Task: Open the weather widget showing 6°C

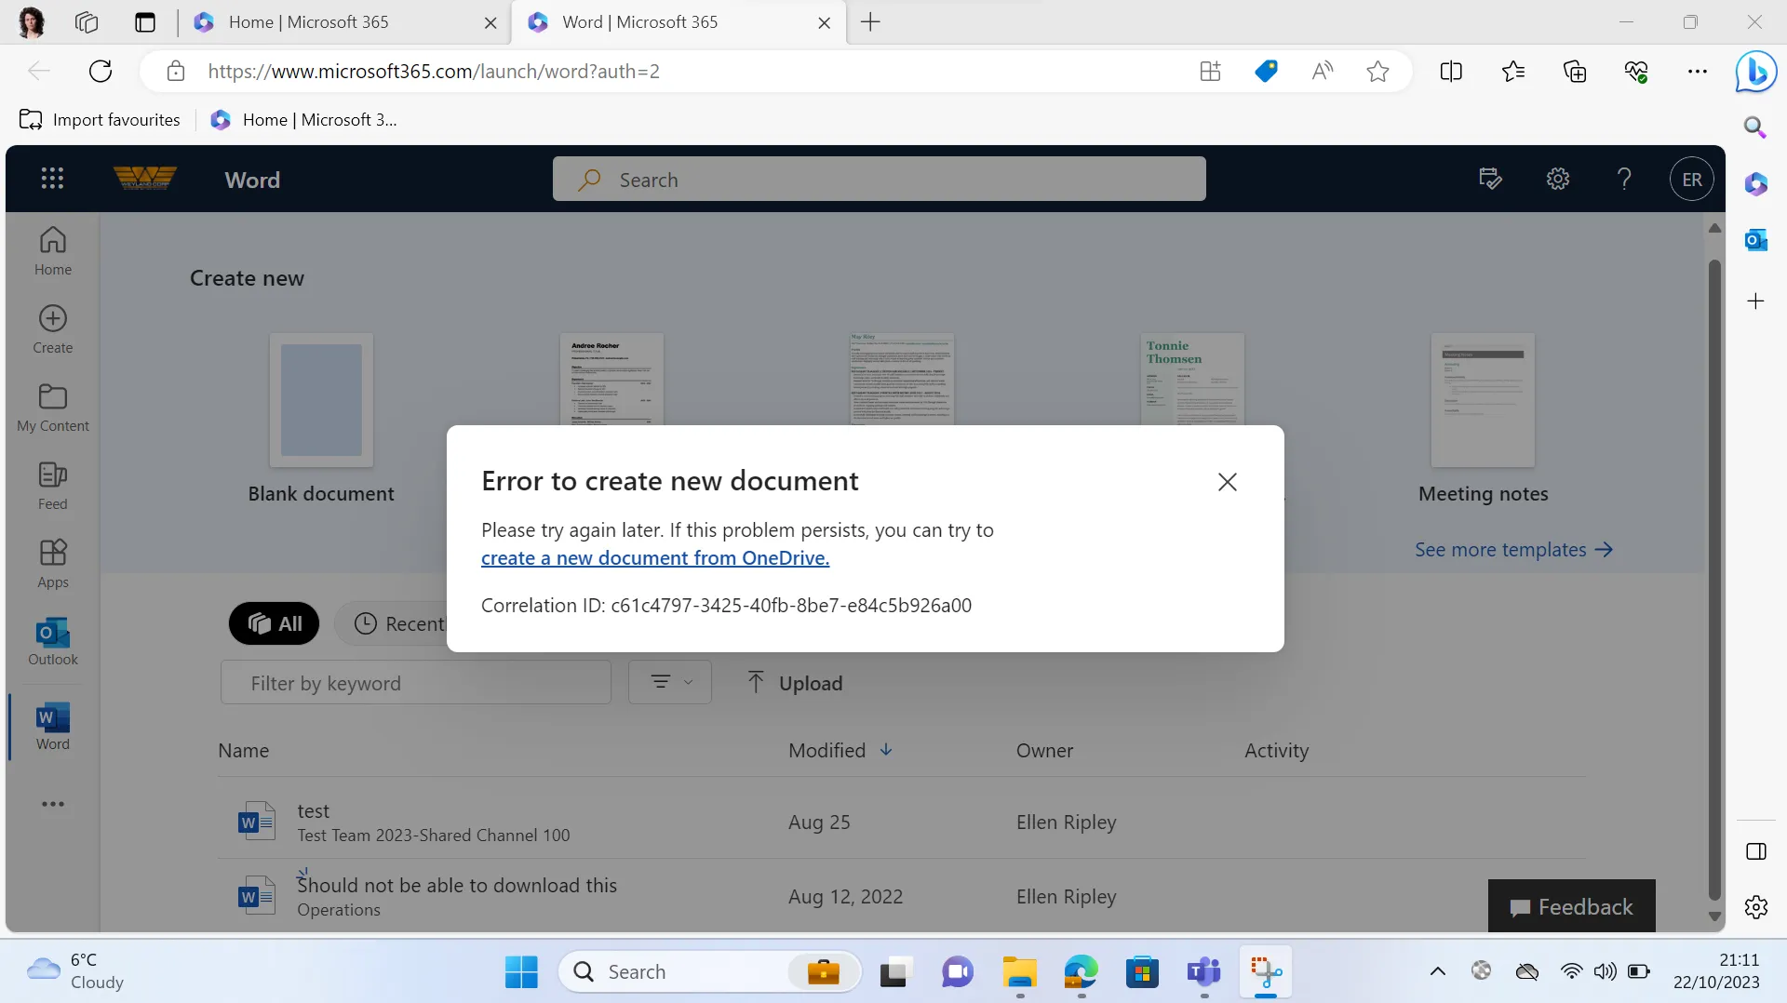Action: 76,971
